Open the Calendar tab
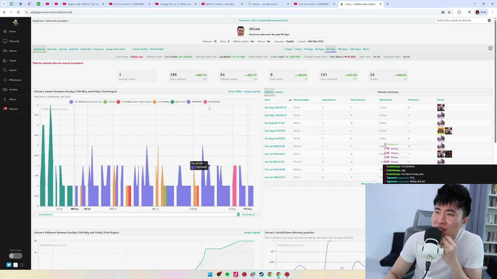Image resolution: width=497 pixels, height=279 pixels. tap(85, 49)
